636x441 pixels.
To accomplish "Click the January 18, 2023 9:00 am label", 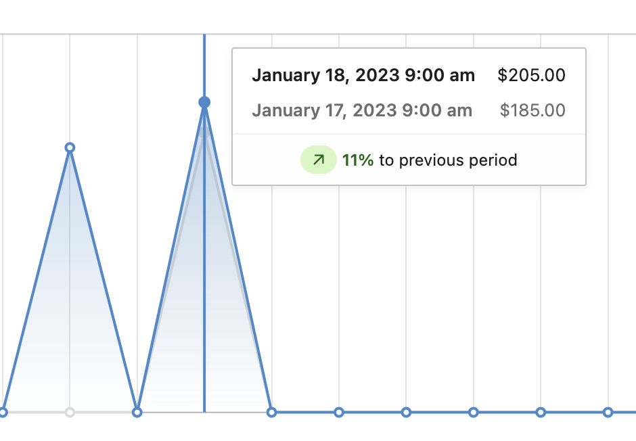I will click(363, 75).
